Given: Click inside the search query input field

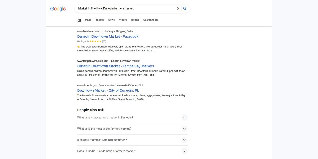Looking at the screenshot, I should pos(126,8).
